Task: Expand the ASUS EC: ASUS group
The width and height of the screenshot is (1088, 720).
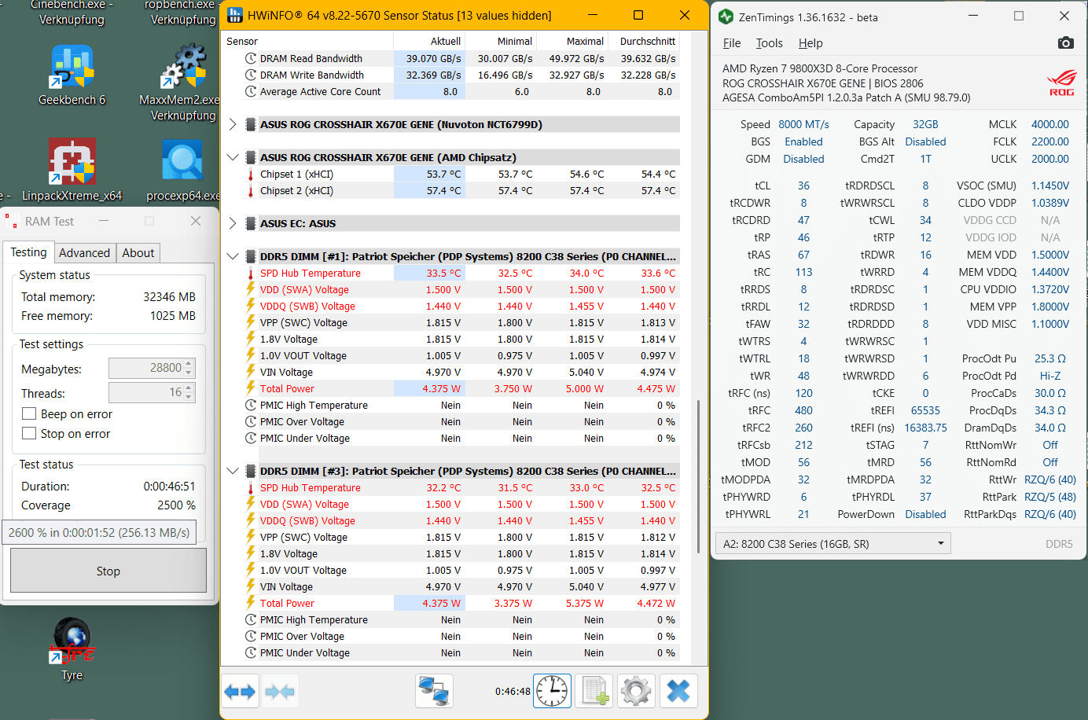Action: pyautogui.click(x=233, y=223)
